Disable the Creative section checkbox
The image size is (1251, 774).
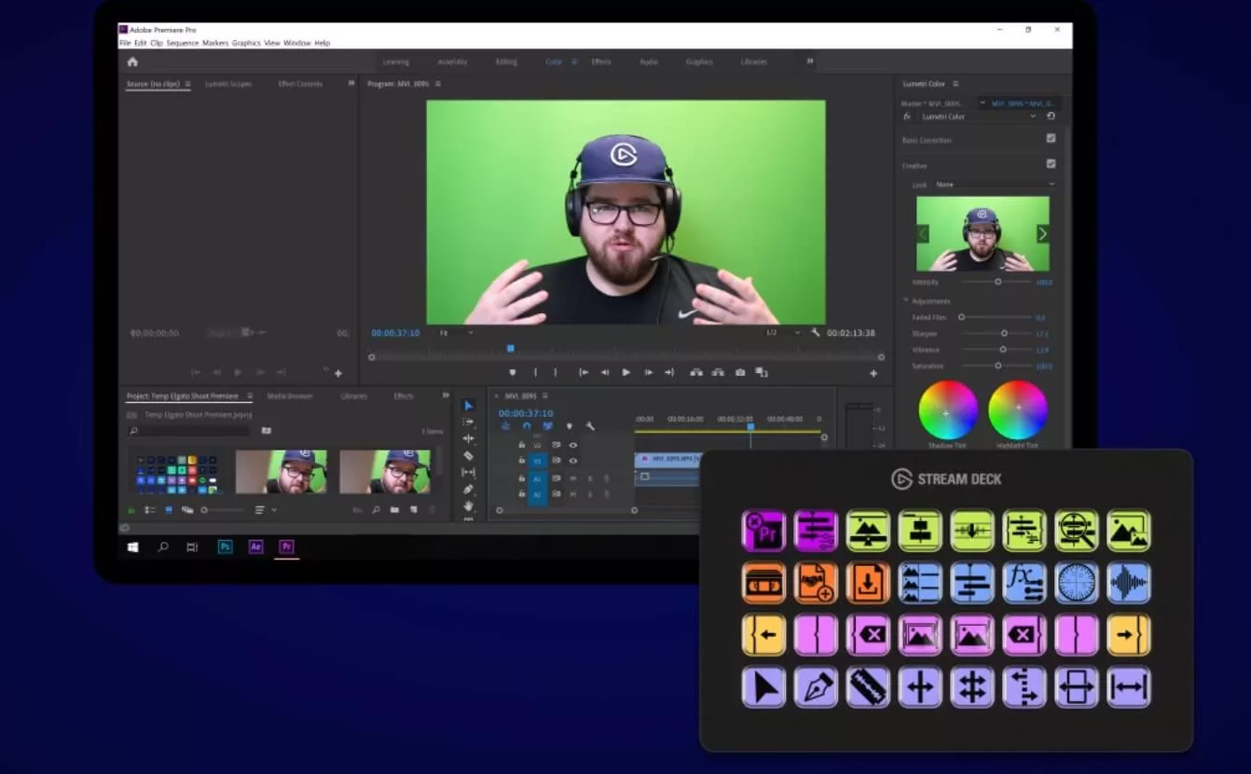[1051, 164]
